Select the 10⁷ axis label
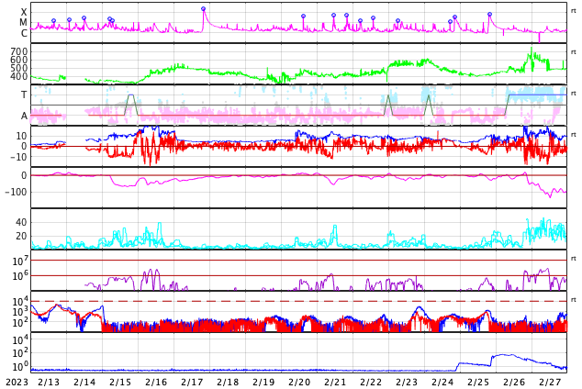This screenshot has width=582, height=389. [x=19, y=261]
